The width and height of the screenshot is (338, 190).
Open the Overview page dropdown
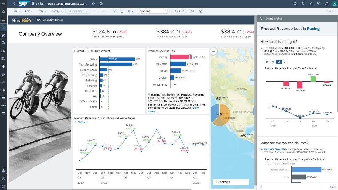tap(152, 11)
